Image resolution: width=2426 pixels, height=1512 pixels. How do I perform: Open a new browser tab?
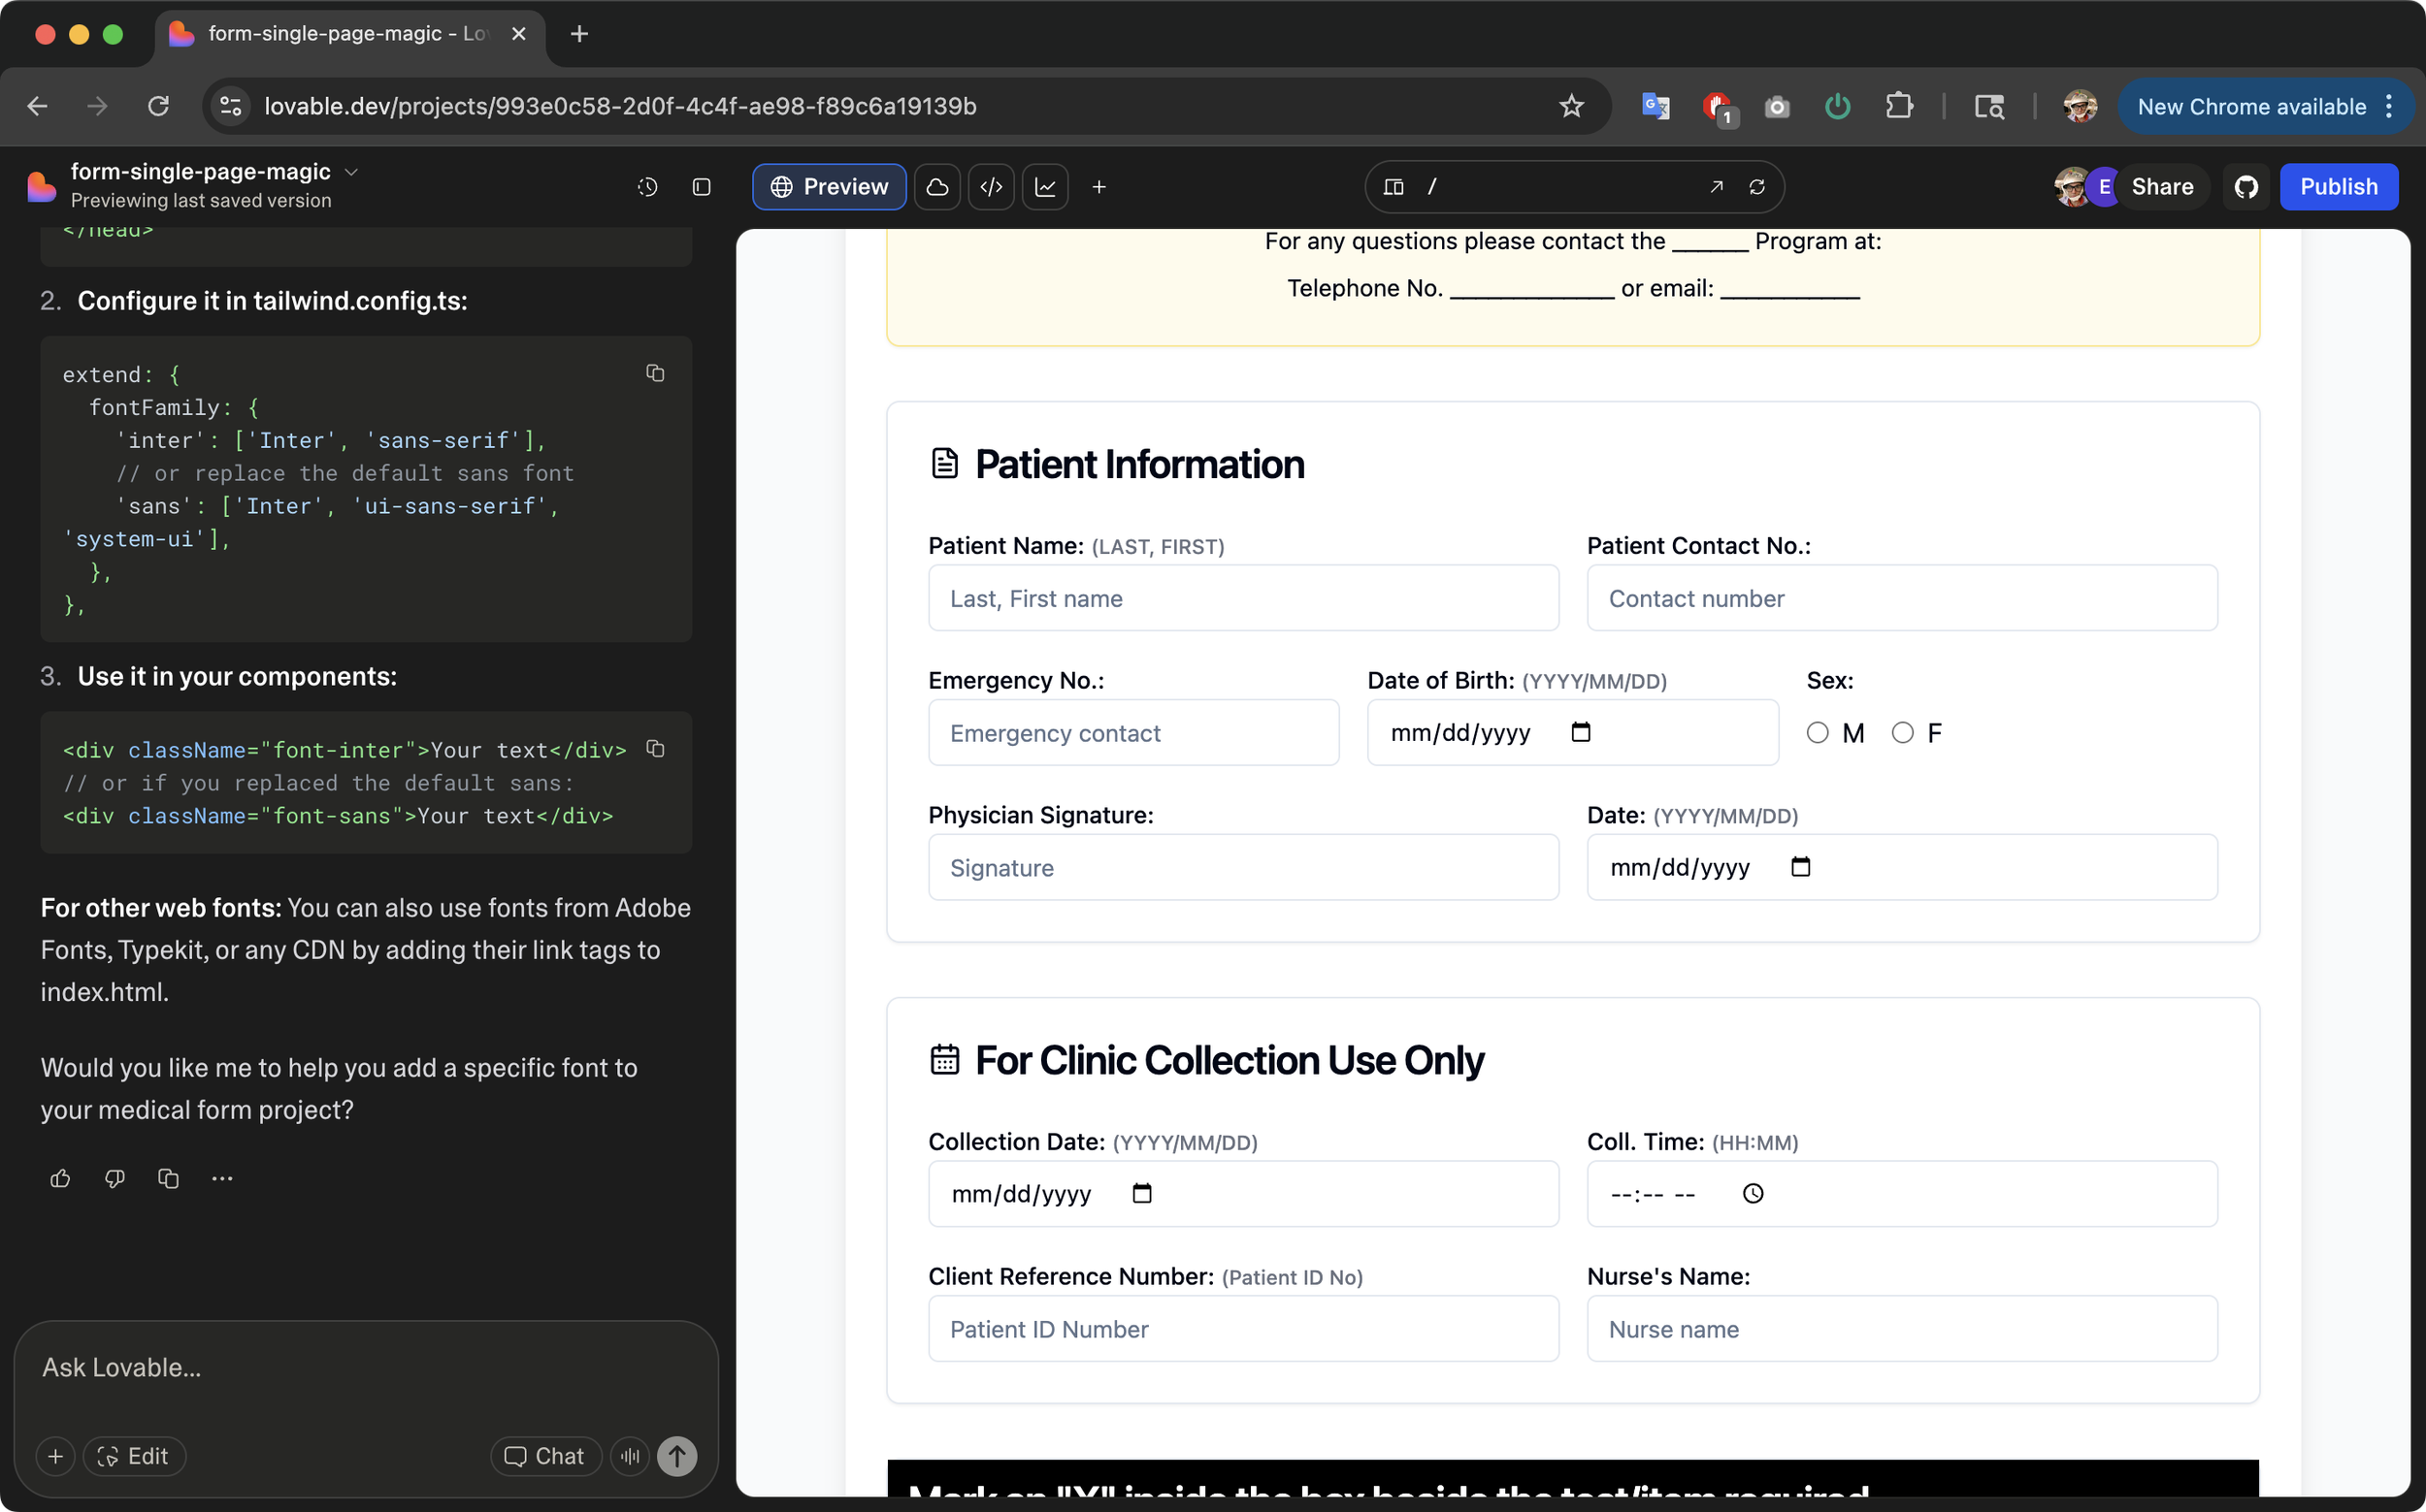tap(578, 34)
